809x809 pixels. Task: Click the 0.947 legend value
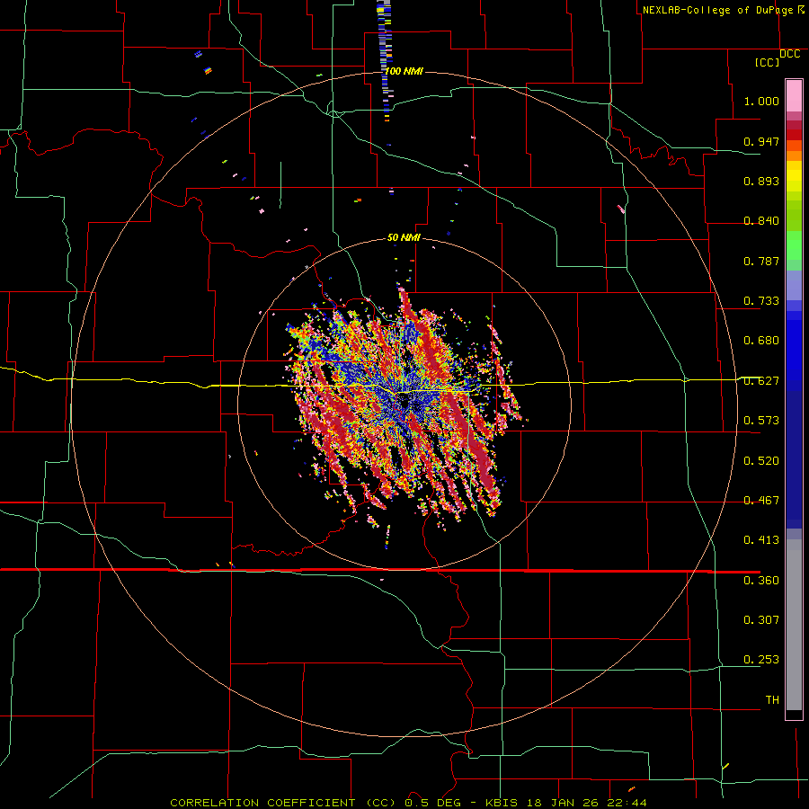[x=761, y=141]
